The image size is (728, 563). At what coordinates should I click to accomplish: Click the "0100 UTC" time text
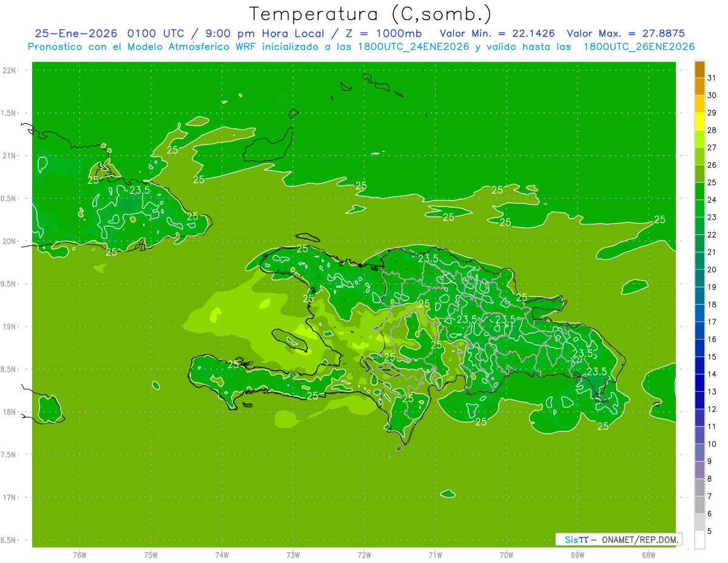(157, 33)
